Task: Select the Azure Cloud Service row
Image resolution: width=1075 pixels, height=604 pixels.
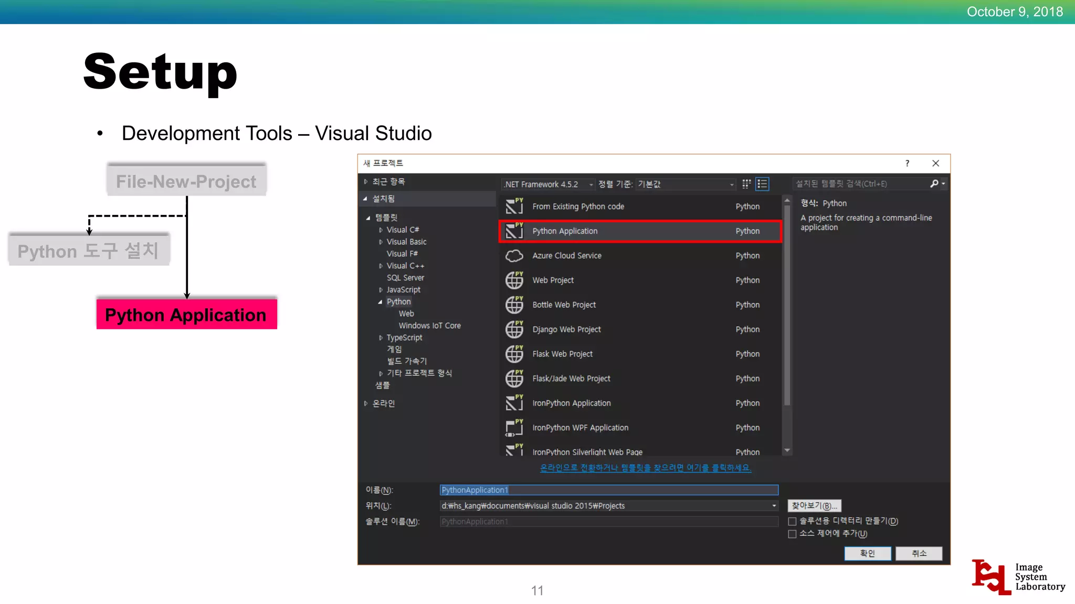Action: (x=640, y=255)
